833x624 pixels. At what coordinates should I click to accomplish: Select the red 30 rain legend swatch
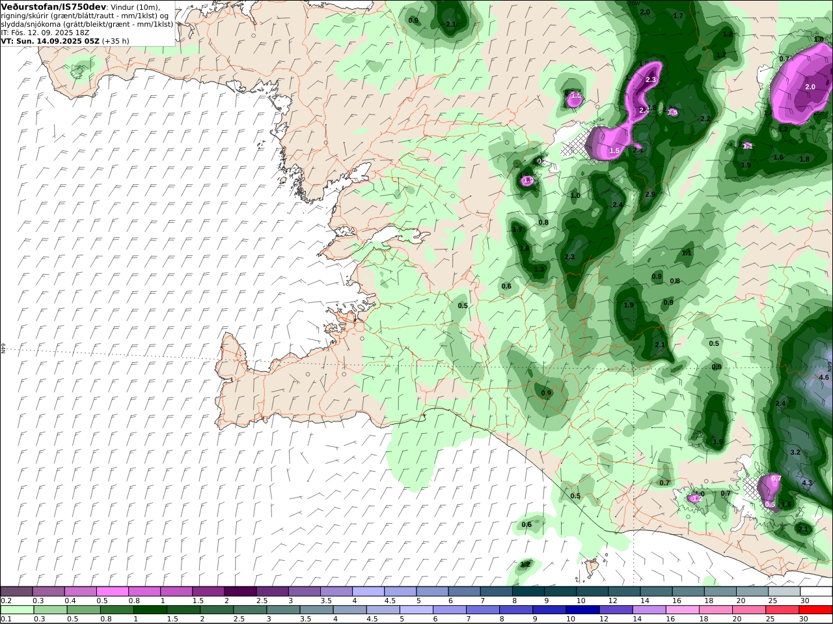tap(815, 610)
